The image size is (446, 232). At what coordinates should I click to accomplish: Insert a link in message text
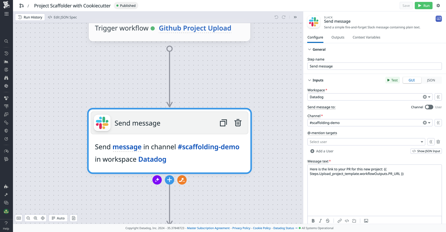coord(339,221)
